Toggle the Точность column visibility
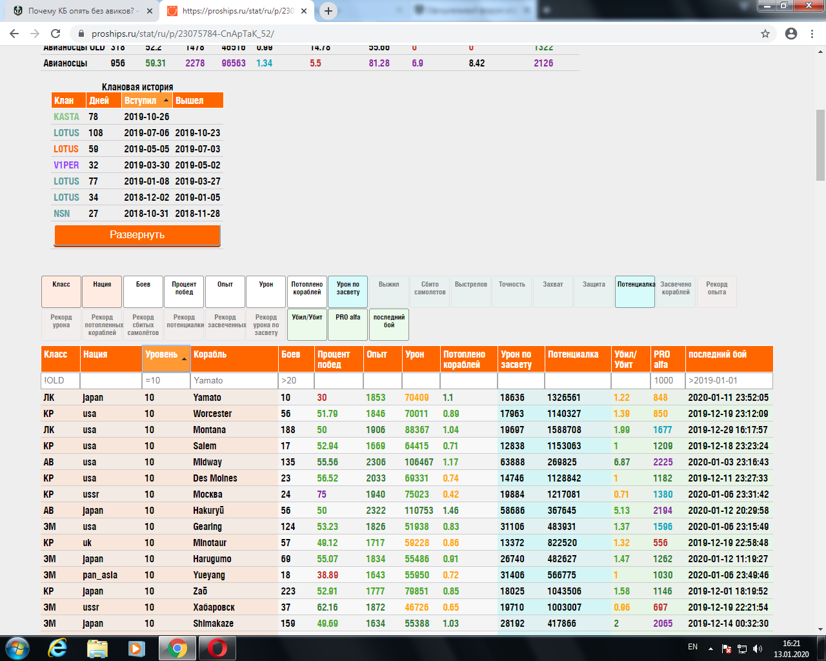 (512, 292)
